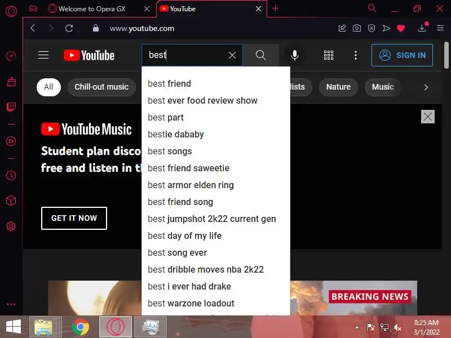The width and height of the screenshot is (451, 338).
Task: Open YouTube settings three-dot menu
Action: pos(356,55)
